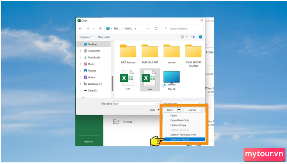Select the new Excel file

[x=150, y=80]
